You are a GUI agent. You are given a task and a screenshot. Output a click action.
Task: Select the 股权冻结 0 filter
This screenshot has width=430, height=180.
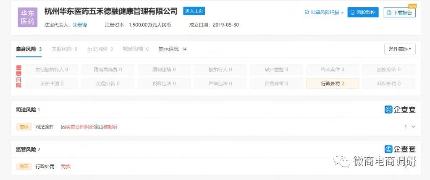tap(389, 70)
